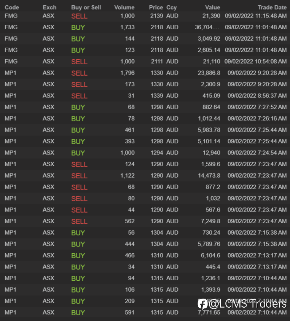Click trade date 09/02/2022 7:26:16 AM

[257, 119]
